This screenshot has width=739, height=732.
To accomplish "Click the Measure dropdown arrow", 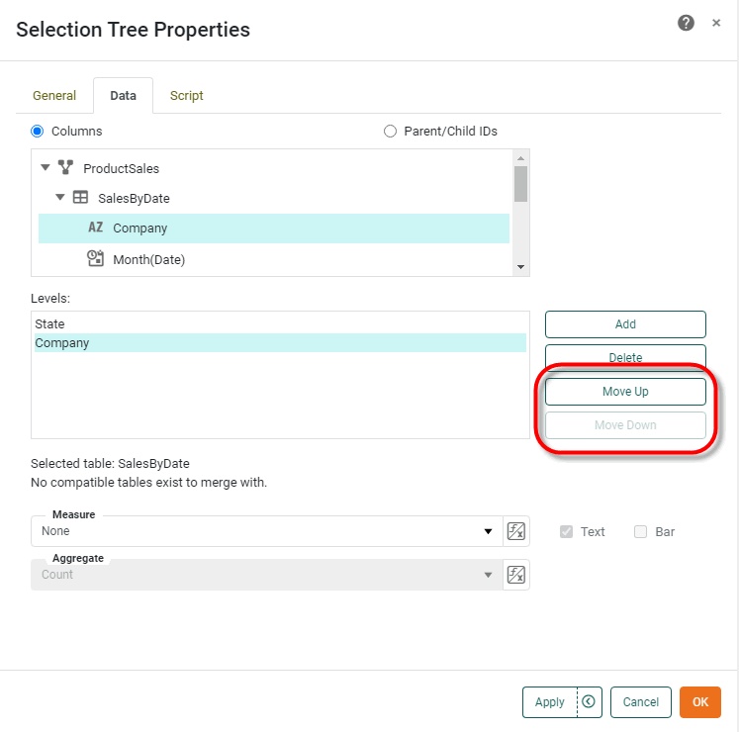I will [489, 531].
